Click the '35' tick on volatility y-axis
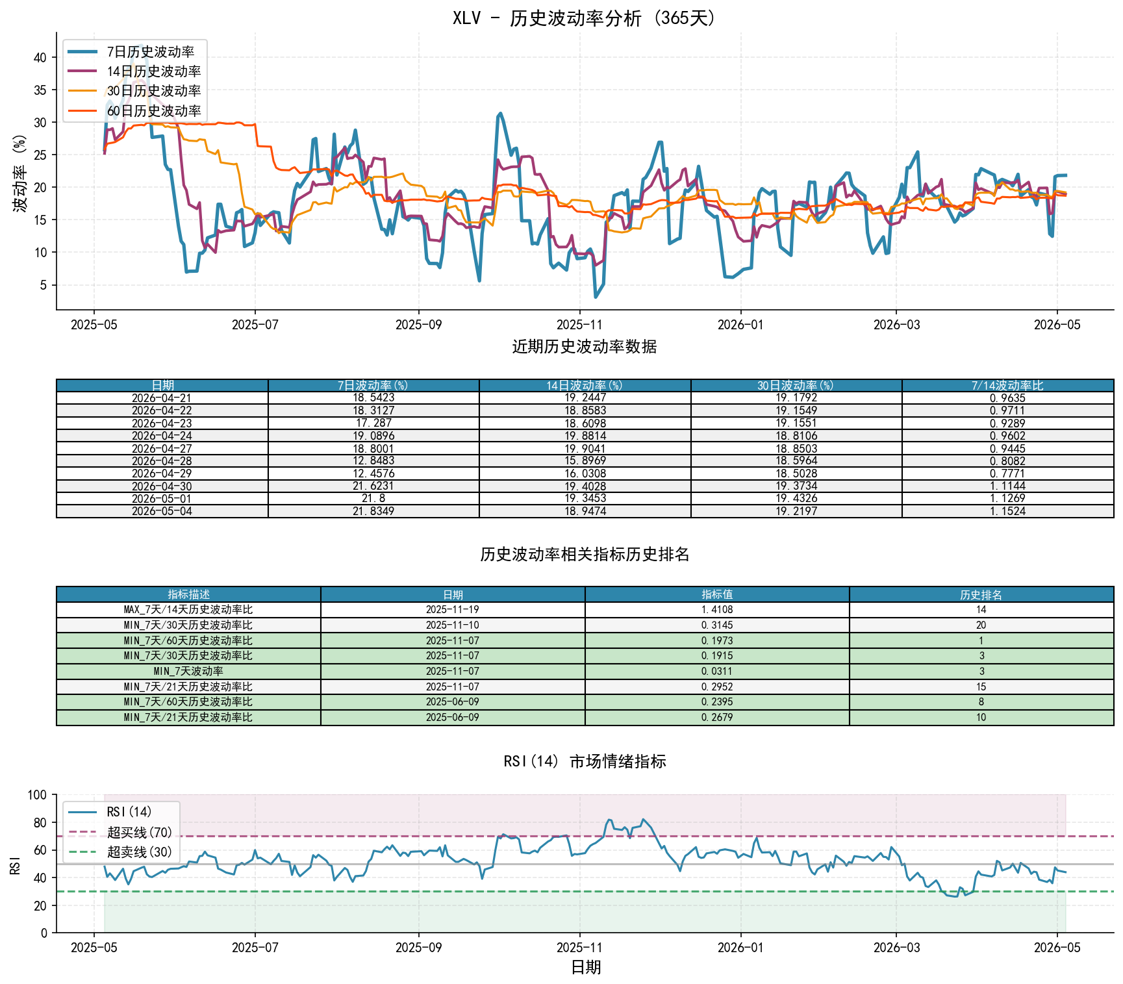 click(x=40, y=90)
